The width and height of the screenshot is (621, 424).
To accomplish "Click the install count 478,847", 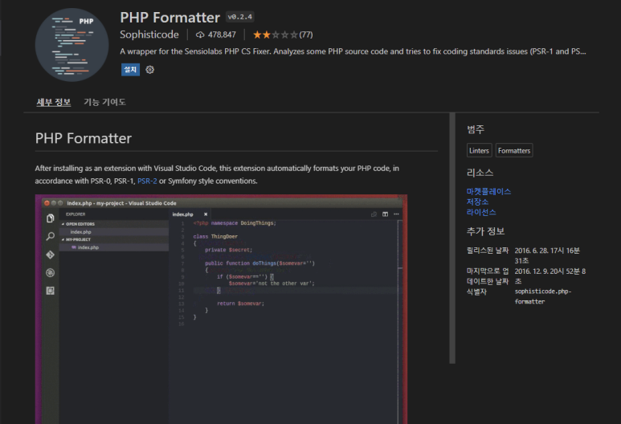I will [222, 35].
